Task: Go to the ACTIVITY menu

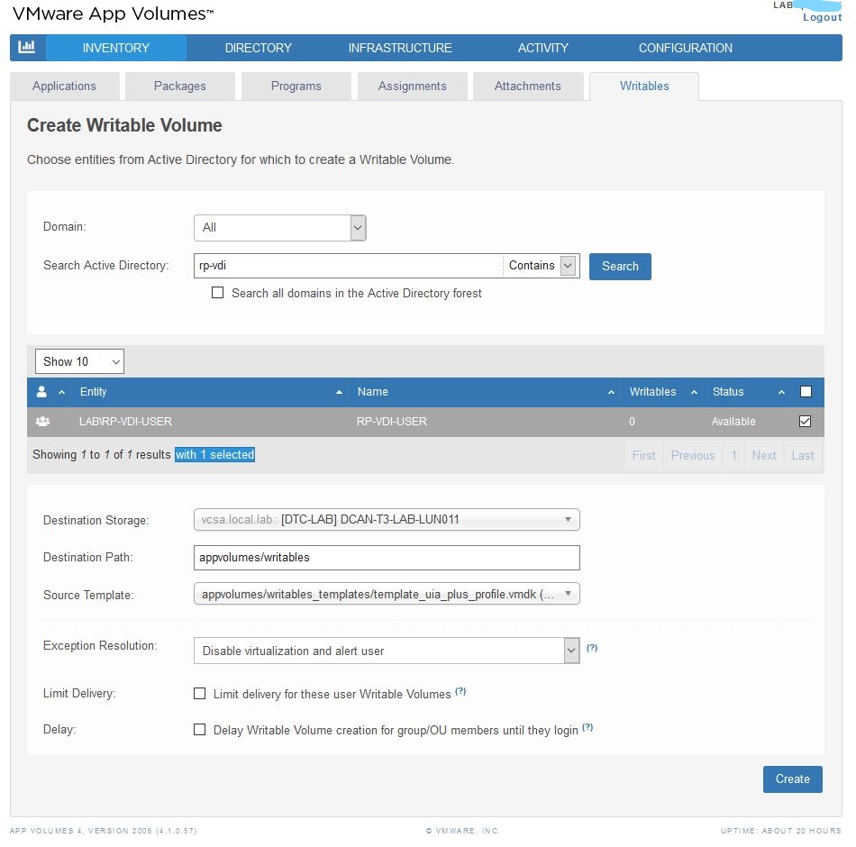Action: click(542, 48)
